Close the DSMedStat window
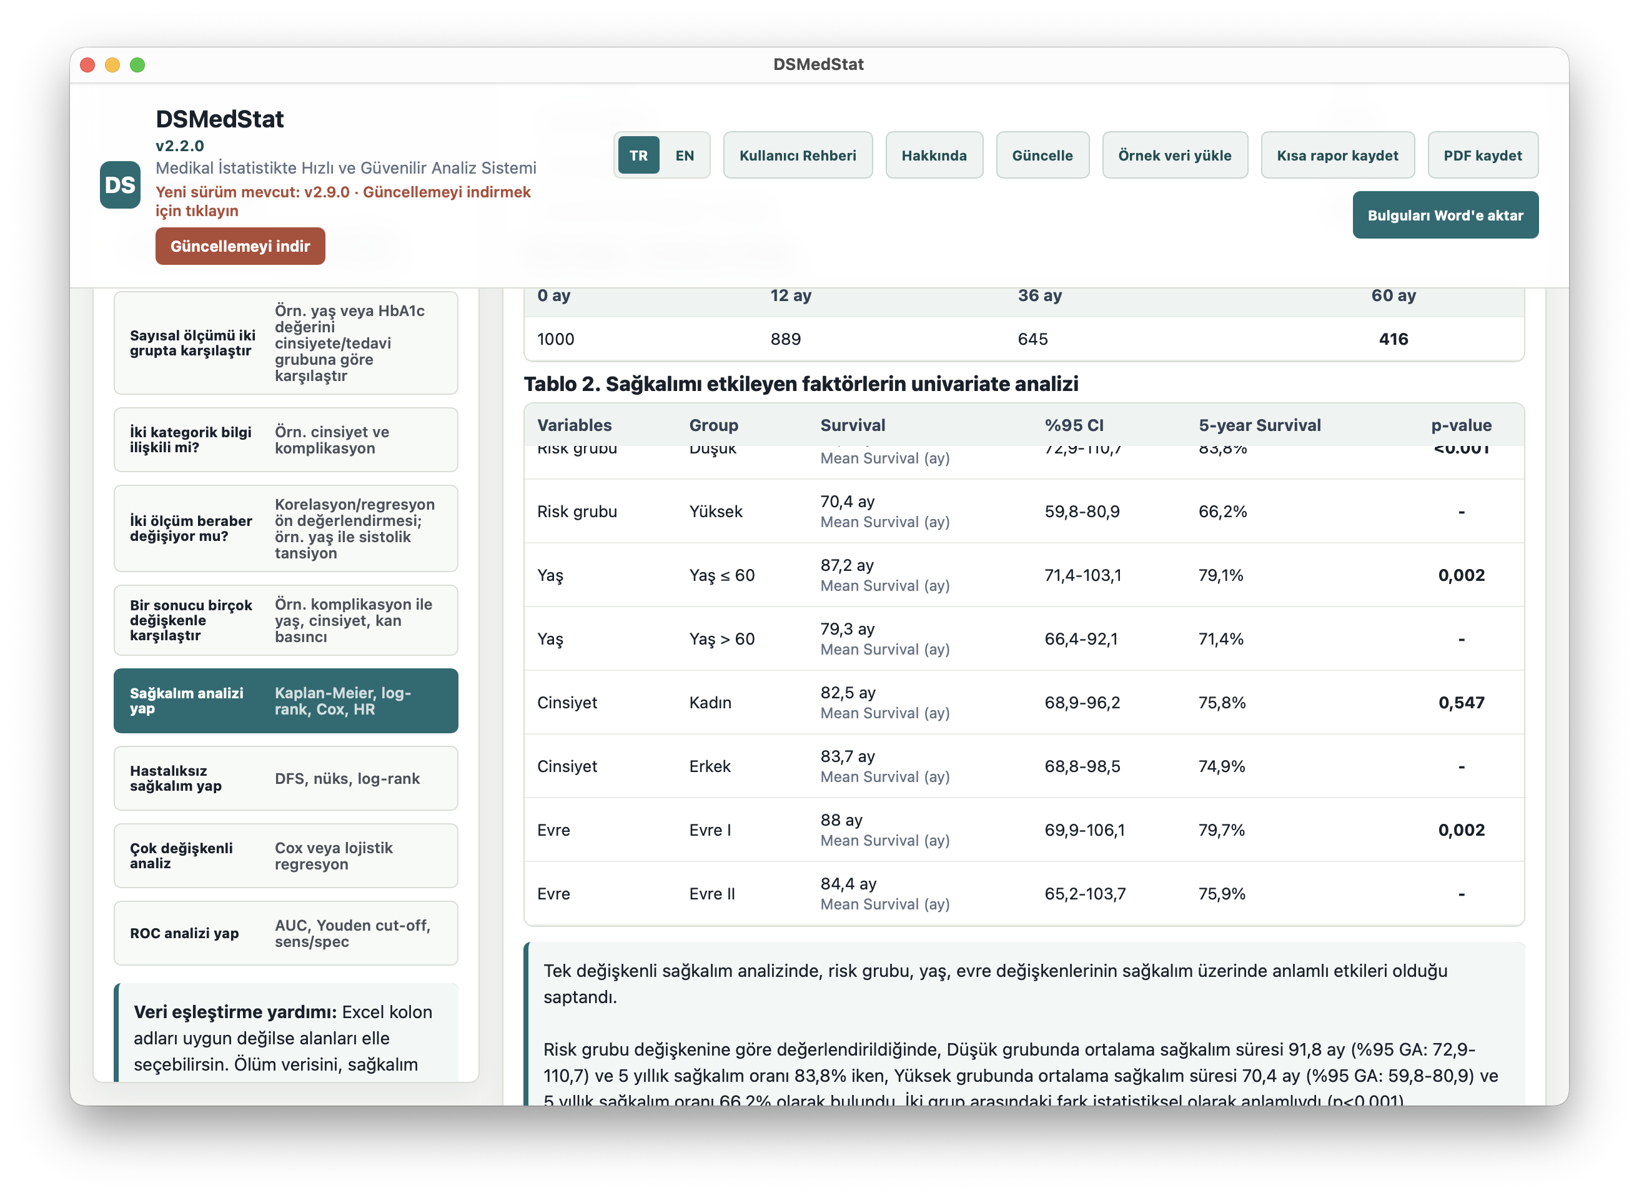This screenshot has height=1198, width=1639. [87, 65]
